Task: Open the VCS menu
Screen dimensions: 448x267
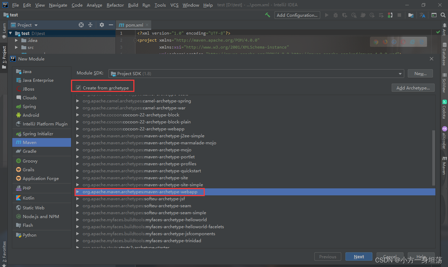Action: (174, 5)
